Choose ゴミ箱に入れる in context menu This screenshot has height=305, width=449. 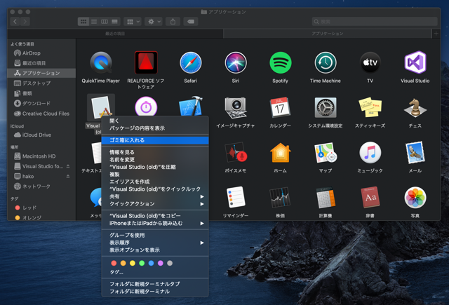(155, 140)
